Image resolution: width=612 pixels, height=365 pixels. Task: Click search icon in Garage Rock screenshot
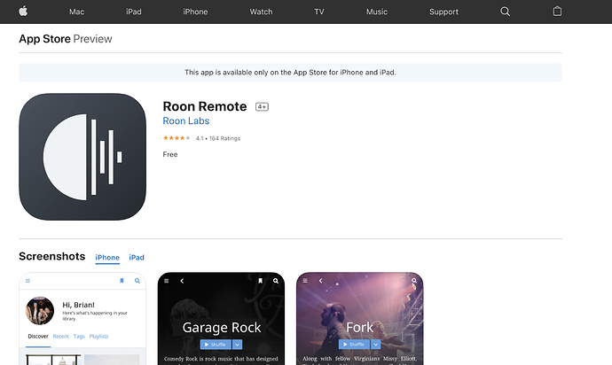pyautogui.click(x=276, y=281)
